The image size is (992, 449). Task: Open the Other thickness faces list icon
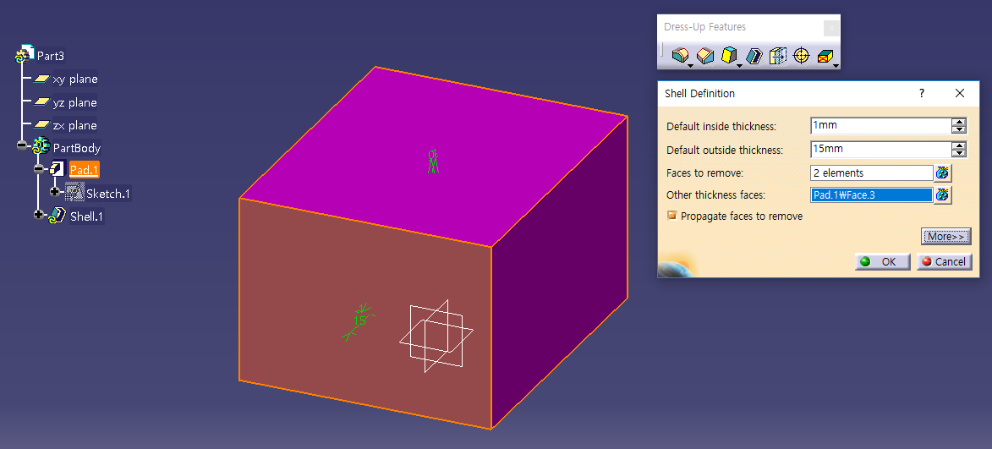(x=943, y=194)
